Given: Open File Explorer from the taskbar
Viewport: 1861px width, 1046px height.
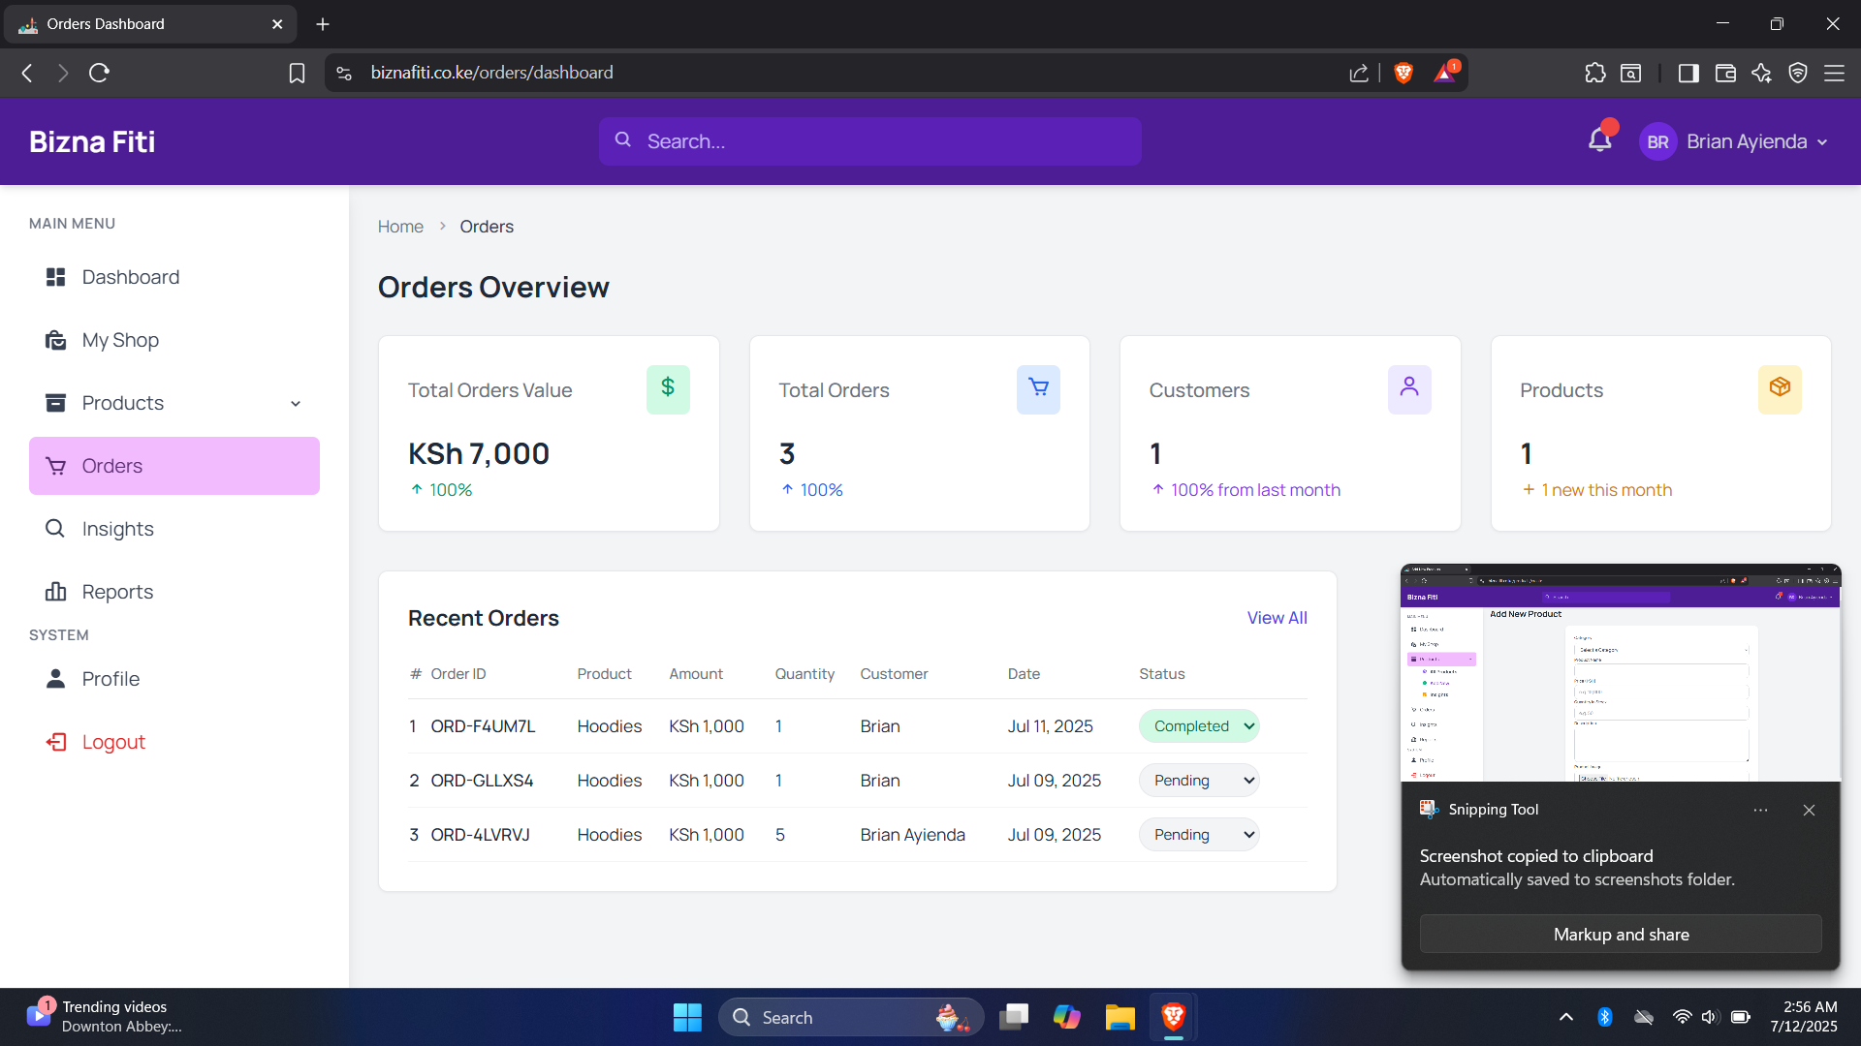Looking at the screenshot, I should 1120,1017.
